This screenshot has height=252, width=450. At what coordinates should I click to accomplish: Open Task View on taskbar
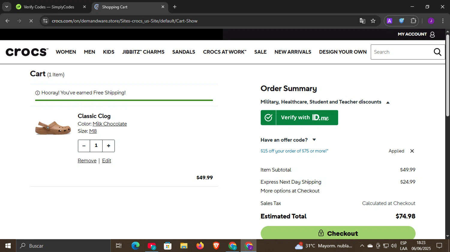point(119,246)
